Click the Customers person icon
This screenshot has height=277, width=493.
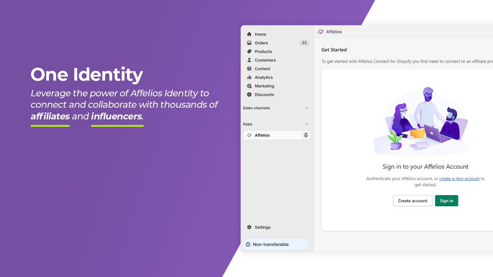(249, 60)
